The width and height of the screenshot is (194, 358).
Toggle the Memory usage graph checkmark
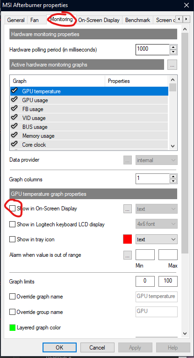click(x=14, y=135)
